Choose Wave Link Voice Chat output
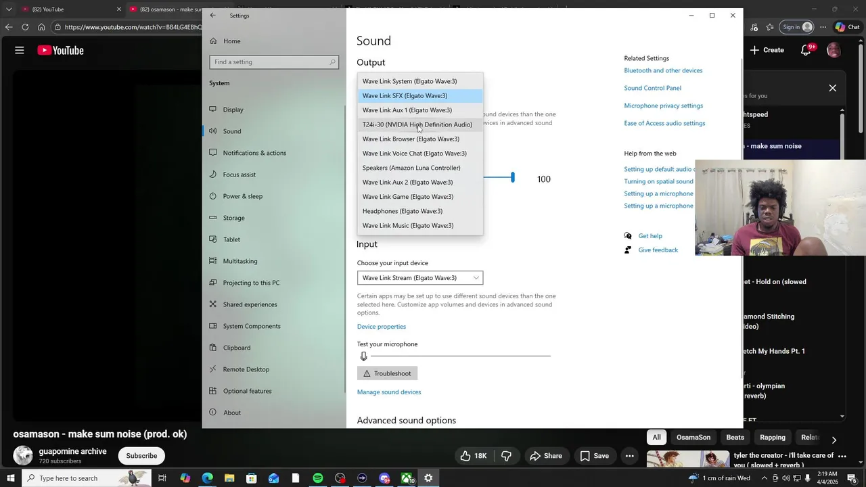 pos(420,154)
